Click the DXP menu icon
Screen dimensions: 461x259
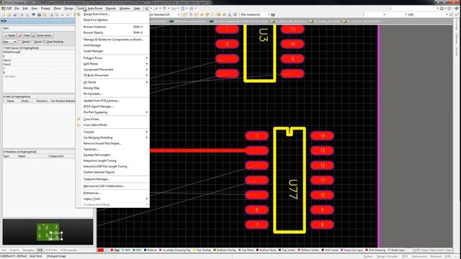point(4,9)
